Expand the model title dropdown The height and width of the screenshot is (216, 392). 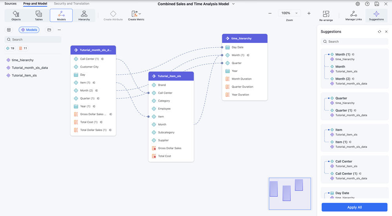234,4
